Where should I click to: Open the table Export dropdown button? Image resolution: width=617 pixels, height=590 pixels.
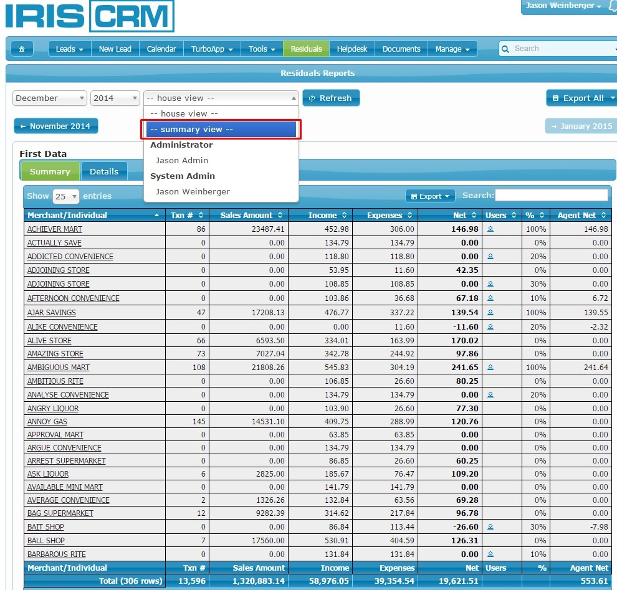click(x=430, y=196)
